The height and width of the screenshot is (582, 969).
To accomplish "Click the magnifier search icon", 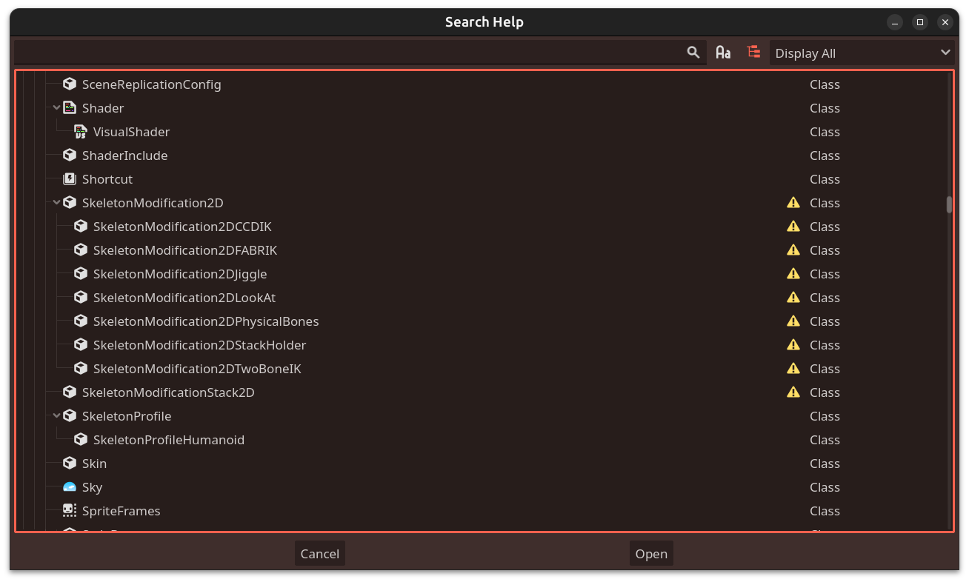I will point(693,52).
